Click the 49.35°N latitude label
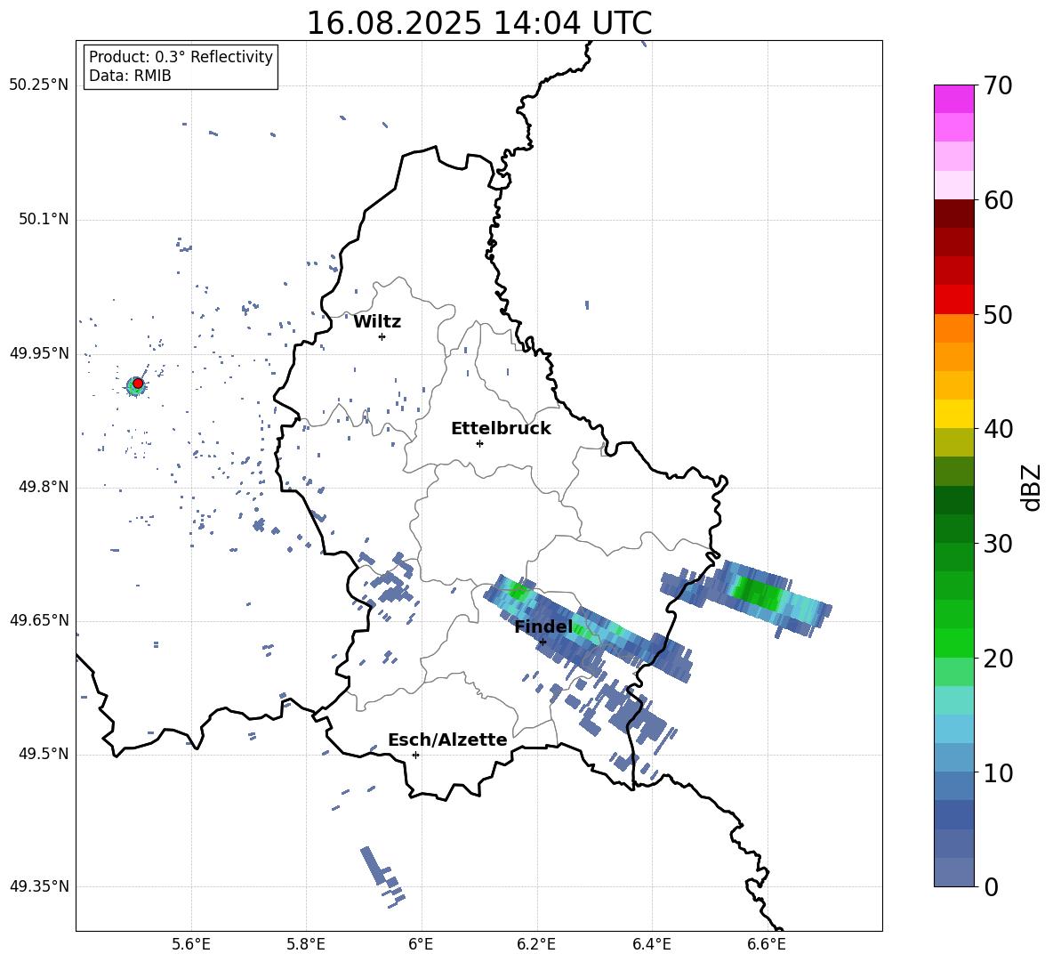The width and height of the screenshot is (1053, 962). 39,886
